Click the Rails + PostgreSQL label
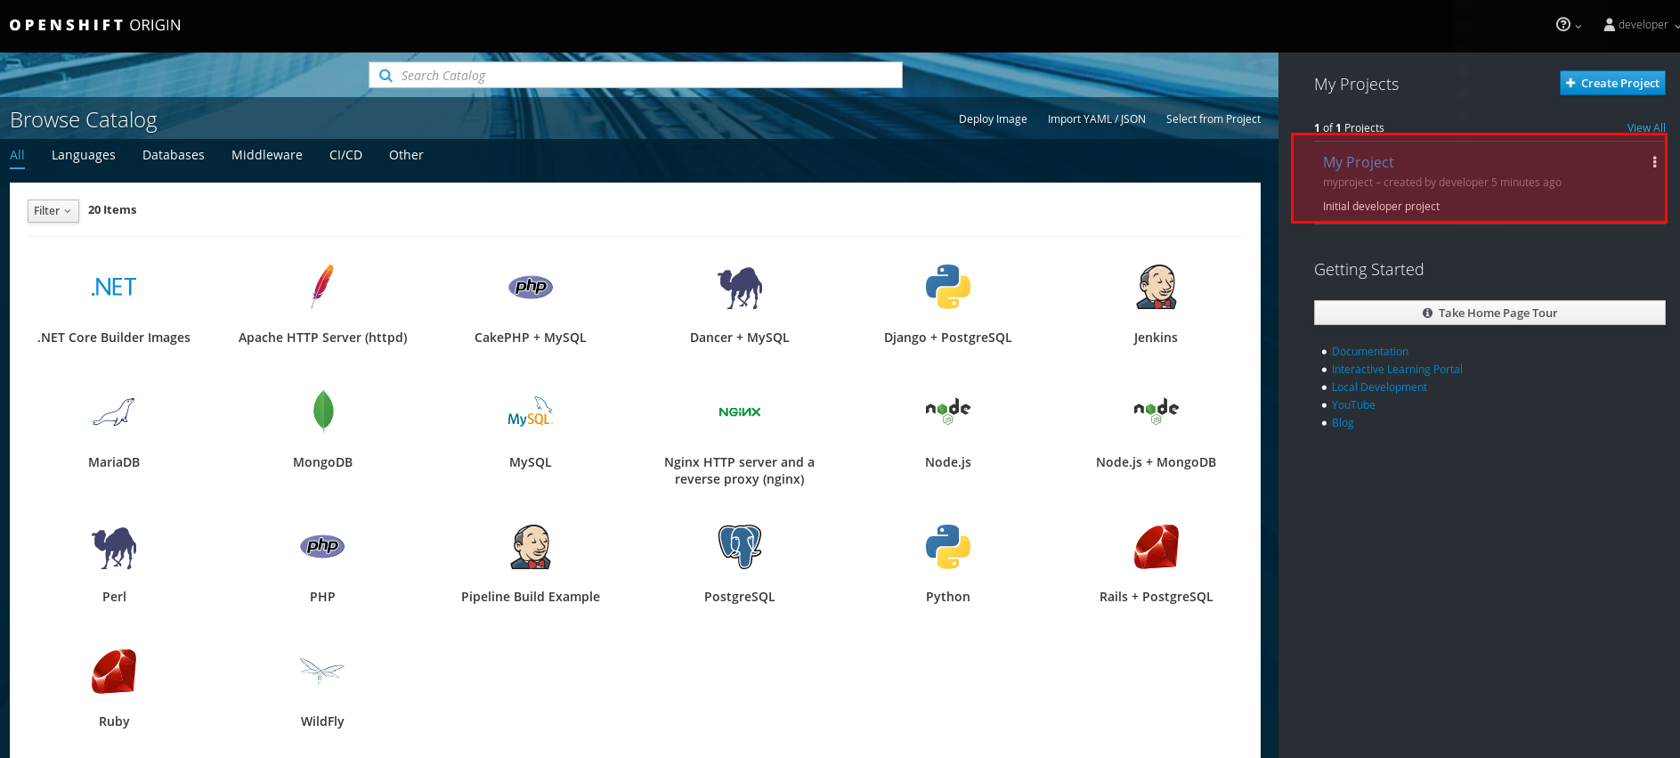 point(1157,597)
